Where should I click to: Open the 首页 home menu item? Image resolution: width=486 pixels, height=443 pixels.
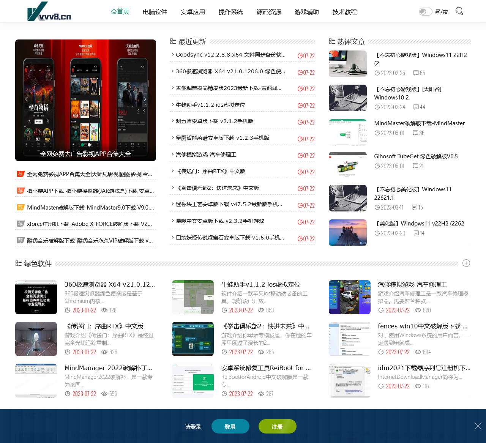pyautogui.click(x=120, y=12)
